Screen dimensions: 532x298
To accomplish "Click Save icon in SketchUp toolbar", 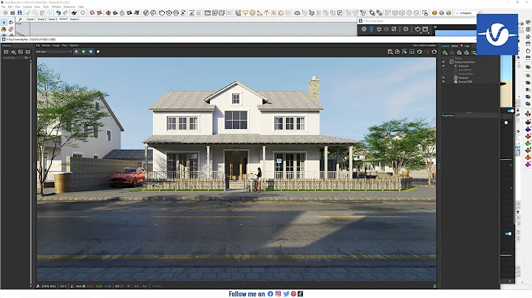I will pos(20,13).
